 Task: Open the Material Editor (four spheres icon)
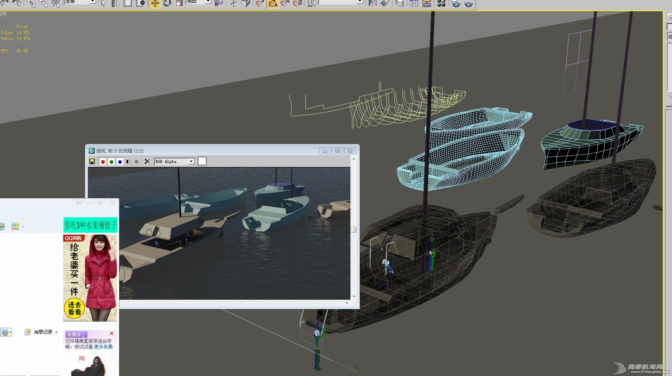(441, 3)
